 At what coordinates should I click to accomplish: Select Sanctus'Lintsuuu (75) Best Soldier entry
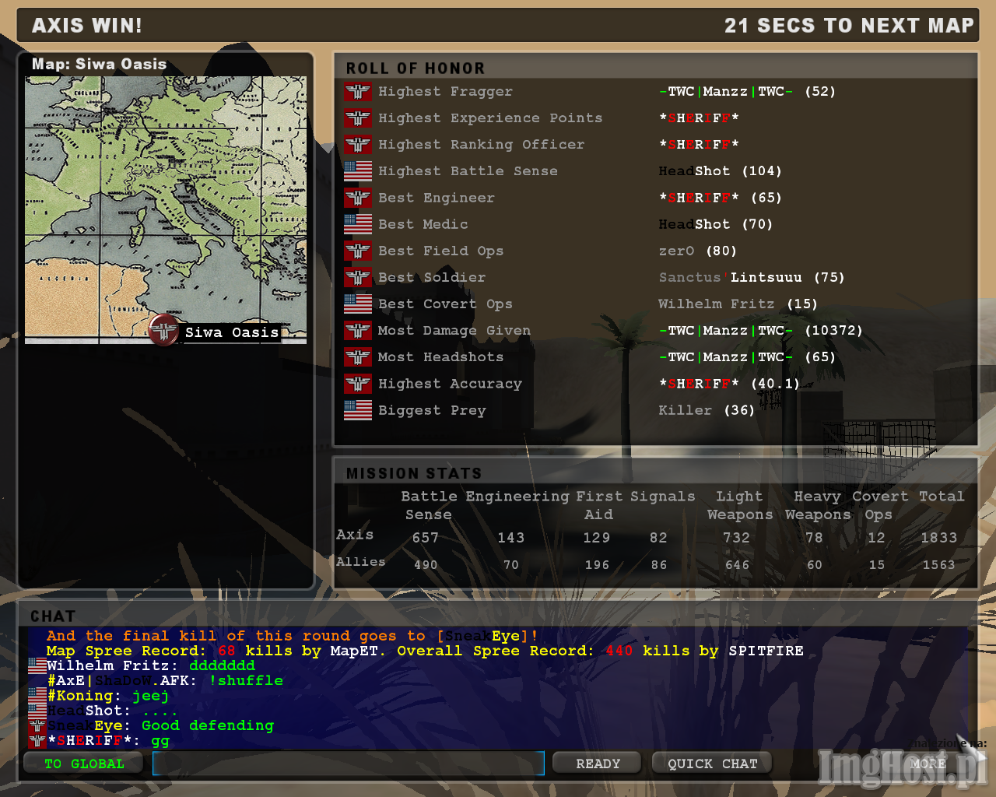coord(752,278)
